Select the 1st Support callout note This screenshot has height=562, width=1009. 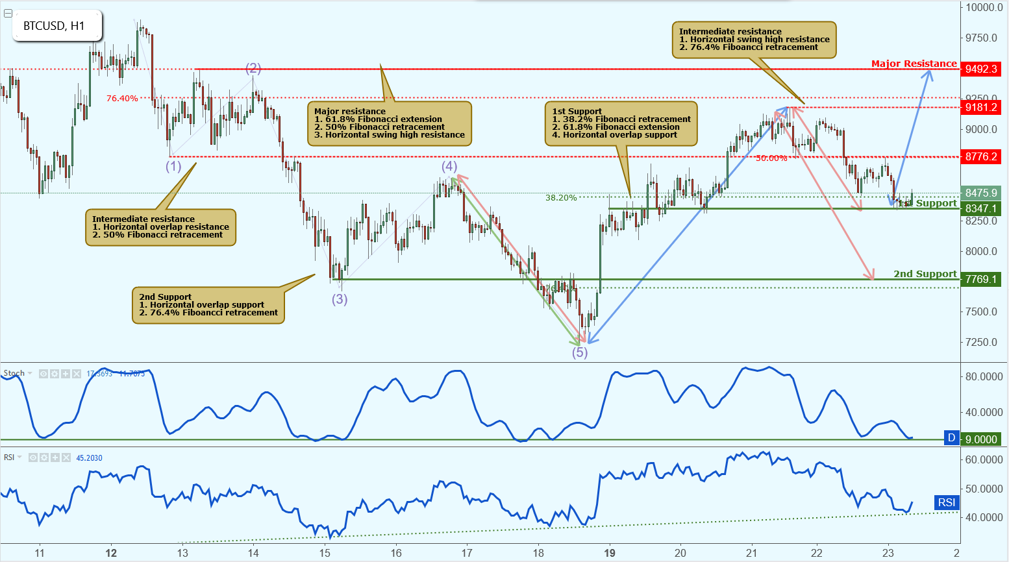point(622,123)
